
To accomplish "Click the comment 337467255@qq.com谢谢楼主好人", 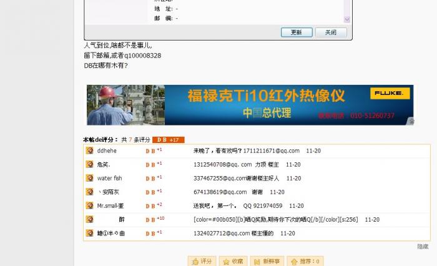I will (236, 178).
